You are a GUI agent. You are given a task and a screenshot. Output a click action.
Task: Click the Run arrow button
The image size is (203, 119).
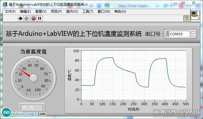point(20,19)
